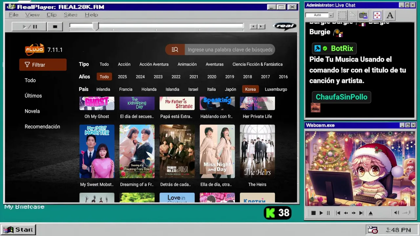
Task: Select Todo in the Años row
Action: [104, 77]
